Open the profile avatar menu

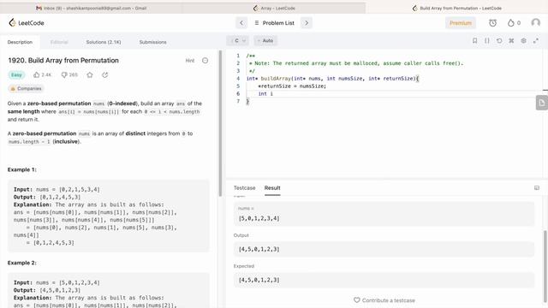[x=535, y=23]
